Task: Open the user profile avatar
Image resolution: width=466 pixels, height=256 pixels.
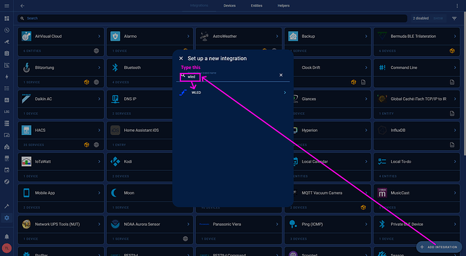Action: click(7, 249)
